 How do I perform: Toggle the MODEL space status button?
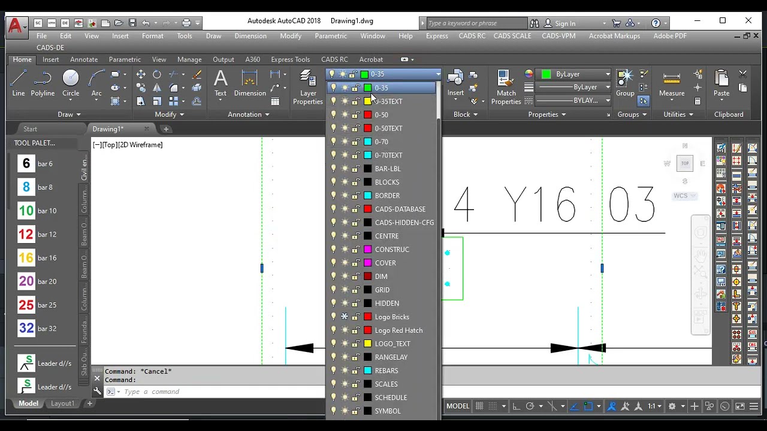(458, 406)
